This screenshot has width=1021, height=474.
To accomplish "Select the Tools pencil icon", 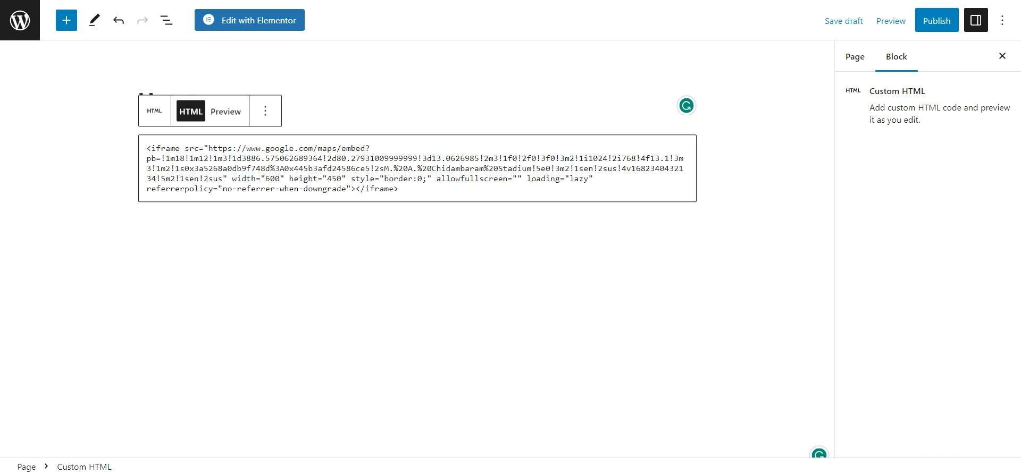I will [94, 20].
